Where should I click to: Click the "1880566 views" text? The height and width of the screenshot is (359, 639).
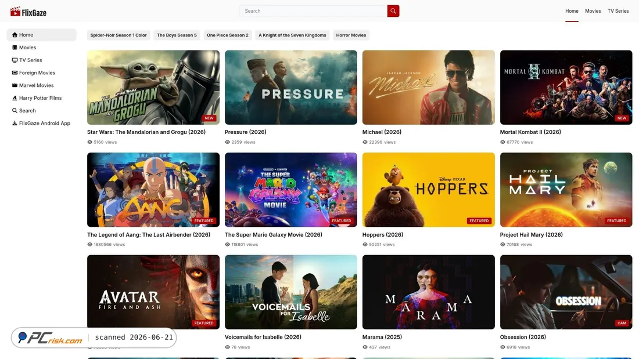point(109,245)
